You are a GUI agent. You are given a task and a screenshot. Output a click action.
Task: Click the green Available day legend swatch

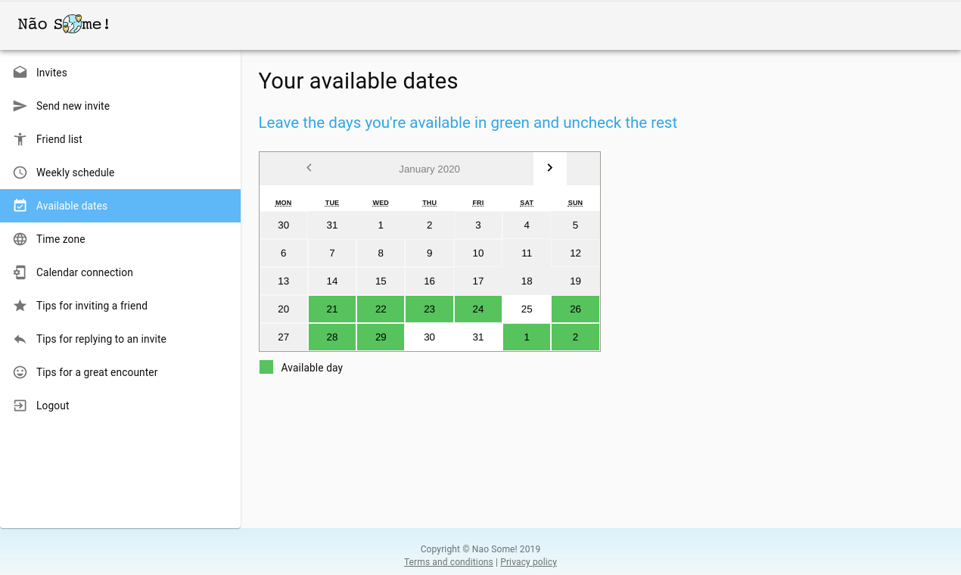pyautogui.click(x=266, y=367)
